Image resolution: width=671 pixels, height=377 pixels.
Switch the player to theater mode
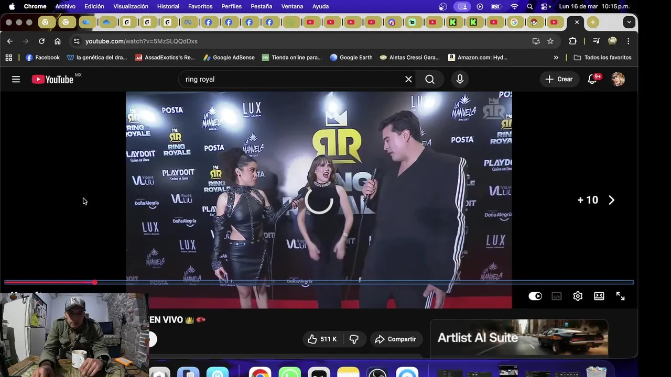point(599,296)
